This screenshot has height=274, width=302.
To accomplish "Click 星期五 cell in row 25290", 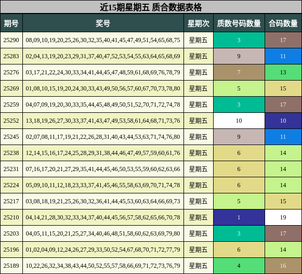I will coord(199,40).
